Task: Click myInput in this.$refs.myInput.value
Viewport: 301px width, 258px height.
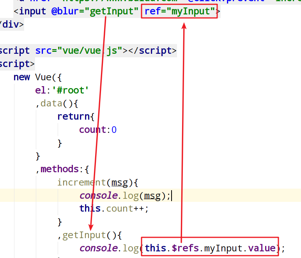Action: [223, 248]
